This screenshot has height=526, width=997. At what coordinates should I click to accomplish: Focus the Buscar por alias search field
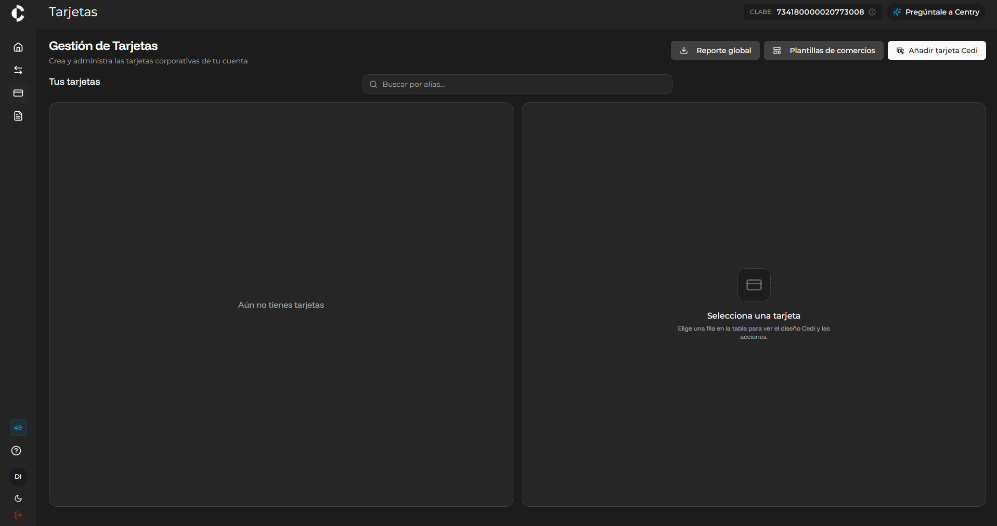click(x=517, y=84)
